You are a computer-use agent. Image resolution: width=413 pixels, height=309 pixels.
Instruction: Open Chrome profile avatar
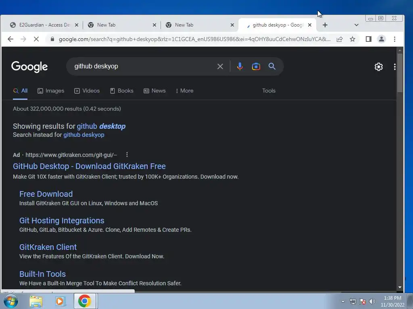[x=382, y=39]
